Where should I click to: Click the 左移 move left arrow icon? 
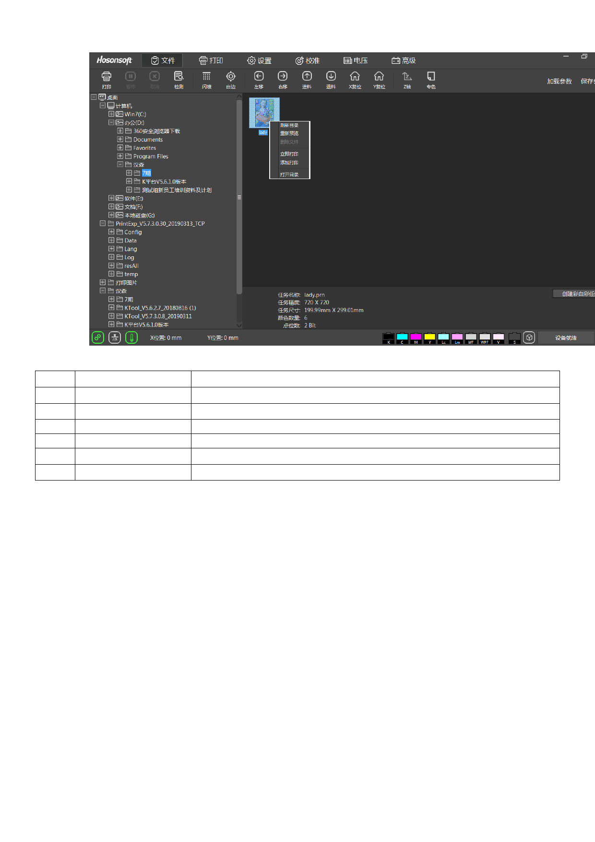(259, 79)
